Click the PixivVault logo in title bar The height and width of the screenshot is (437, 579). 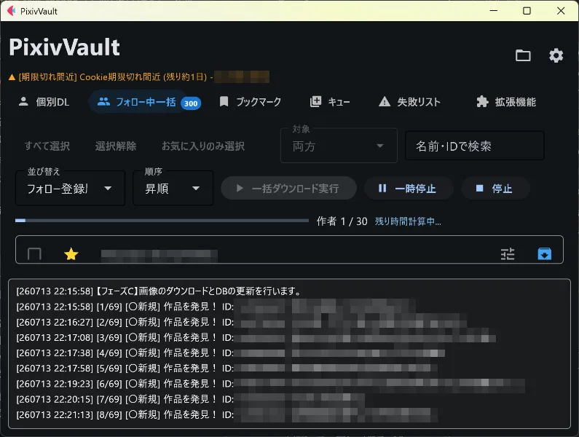pyautogui.click(x=12, y=11)
